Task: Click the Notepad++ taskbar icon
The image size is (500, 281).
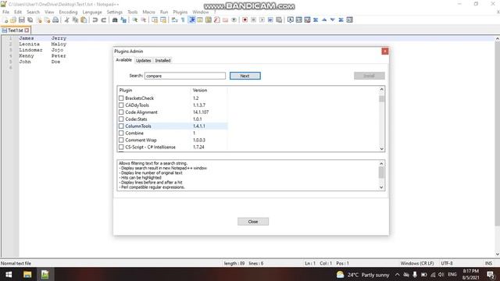Action: [45, 274]
